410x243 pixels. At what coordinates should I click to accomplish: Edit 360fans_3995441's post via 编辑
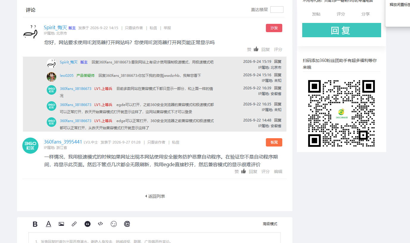point(278,172)
